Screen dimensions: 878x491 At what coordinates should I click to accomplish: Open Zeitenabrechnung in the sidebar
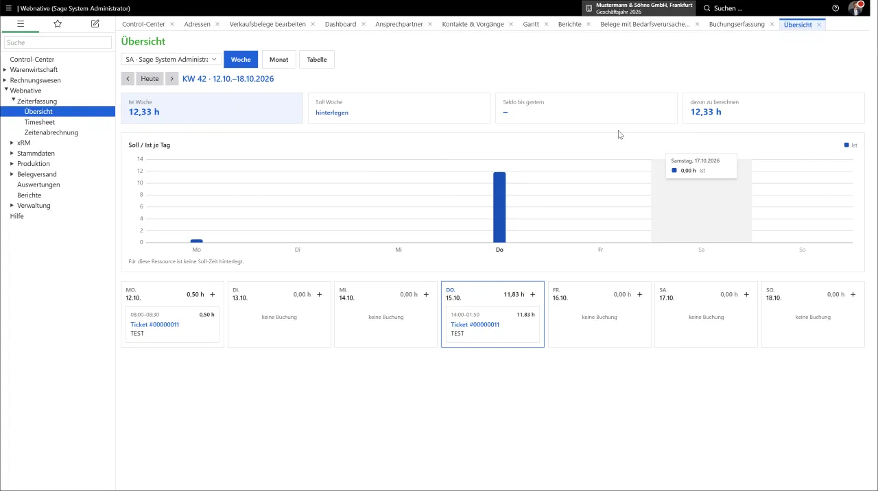[51, 132]
